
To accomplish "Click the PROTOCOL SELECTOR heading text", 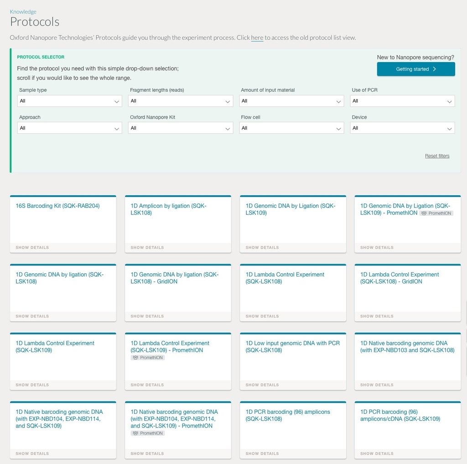I will 41,57.
